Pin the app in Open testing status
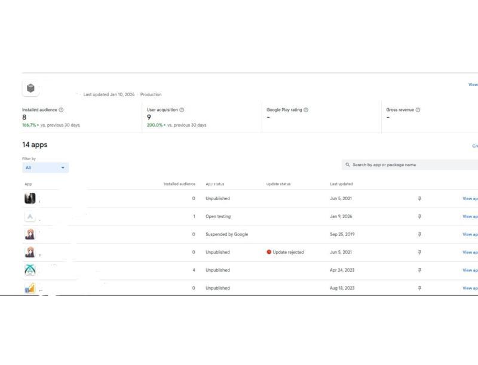The height and width of the screenshot is (365, 478). [419, 216]
